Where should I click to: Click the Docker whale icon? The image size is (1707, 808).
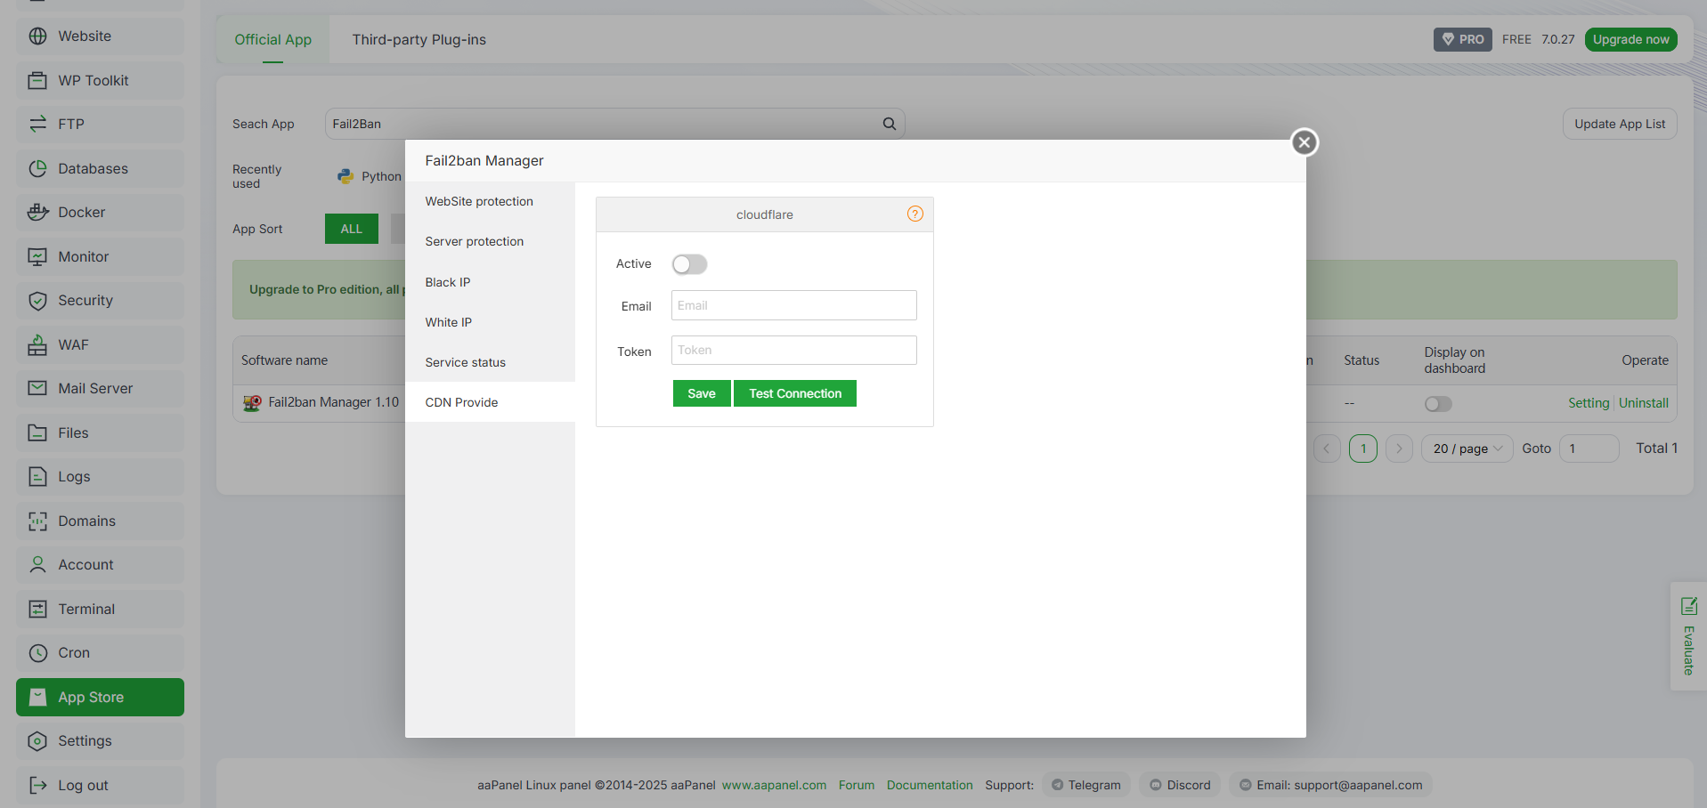pos(37,213)
